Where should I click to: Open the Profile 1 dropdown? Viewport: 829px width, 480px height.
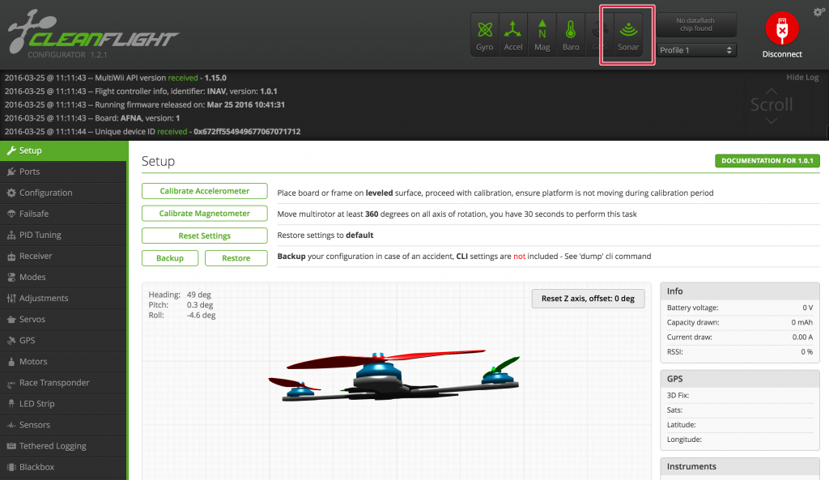point(696,50)
